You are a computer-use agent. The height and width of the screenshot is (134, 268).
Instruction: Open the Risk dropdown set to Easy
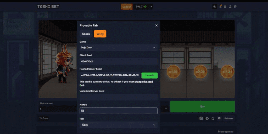click(118, 125)
